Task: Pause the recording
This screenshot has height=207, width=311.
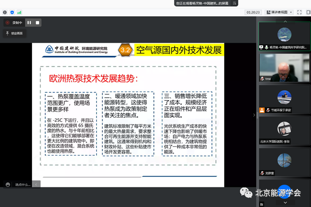Action: tap(29, 22)
